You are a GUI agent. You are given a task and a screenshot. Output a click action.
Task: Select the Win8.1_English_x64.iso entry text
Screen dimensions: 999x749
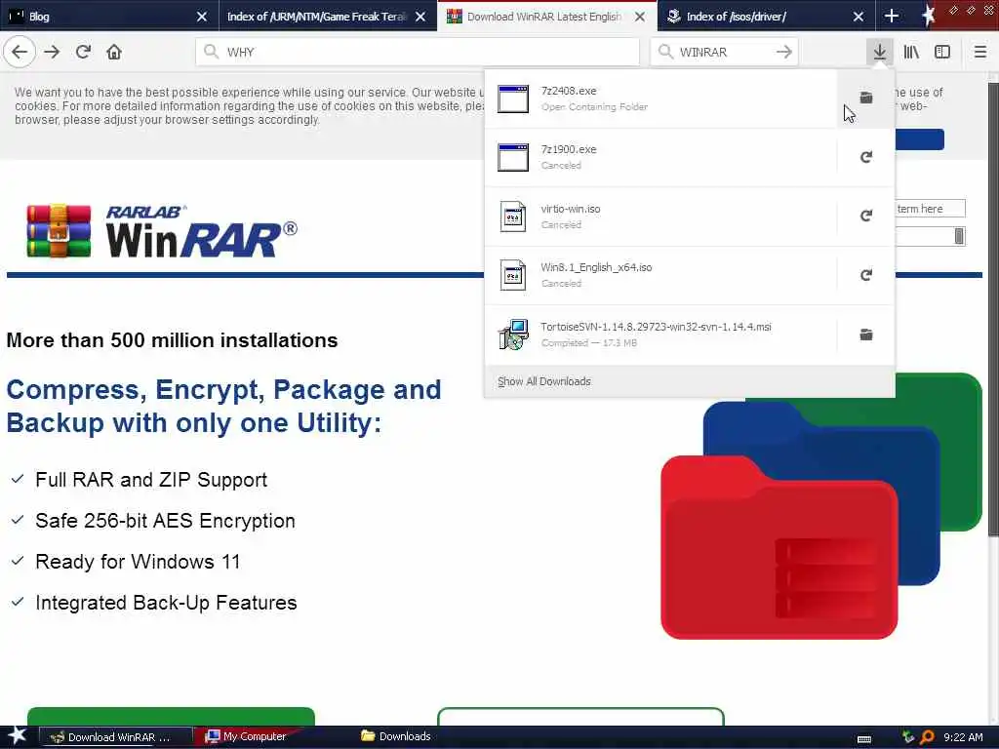tap(596, 267)
